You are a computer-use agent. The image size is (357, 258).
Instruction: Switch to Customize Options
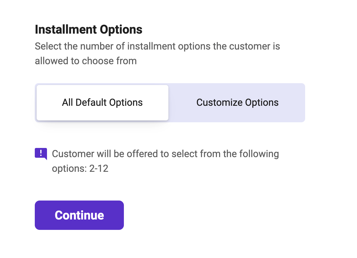pyautogui.click(x=237, y=103)
